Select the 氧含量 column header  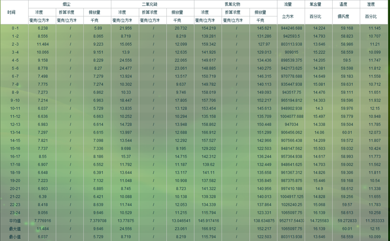coord(318,4)
